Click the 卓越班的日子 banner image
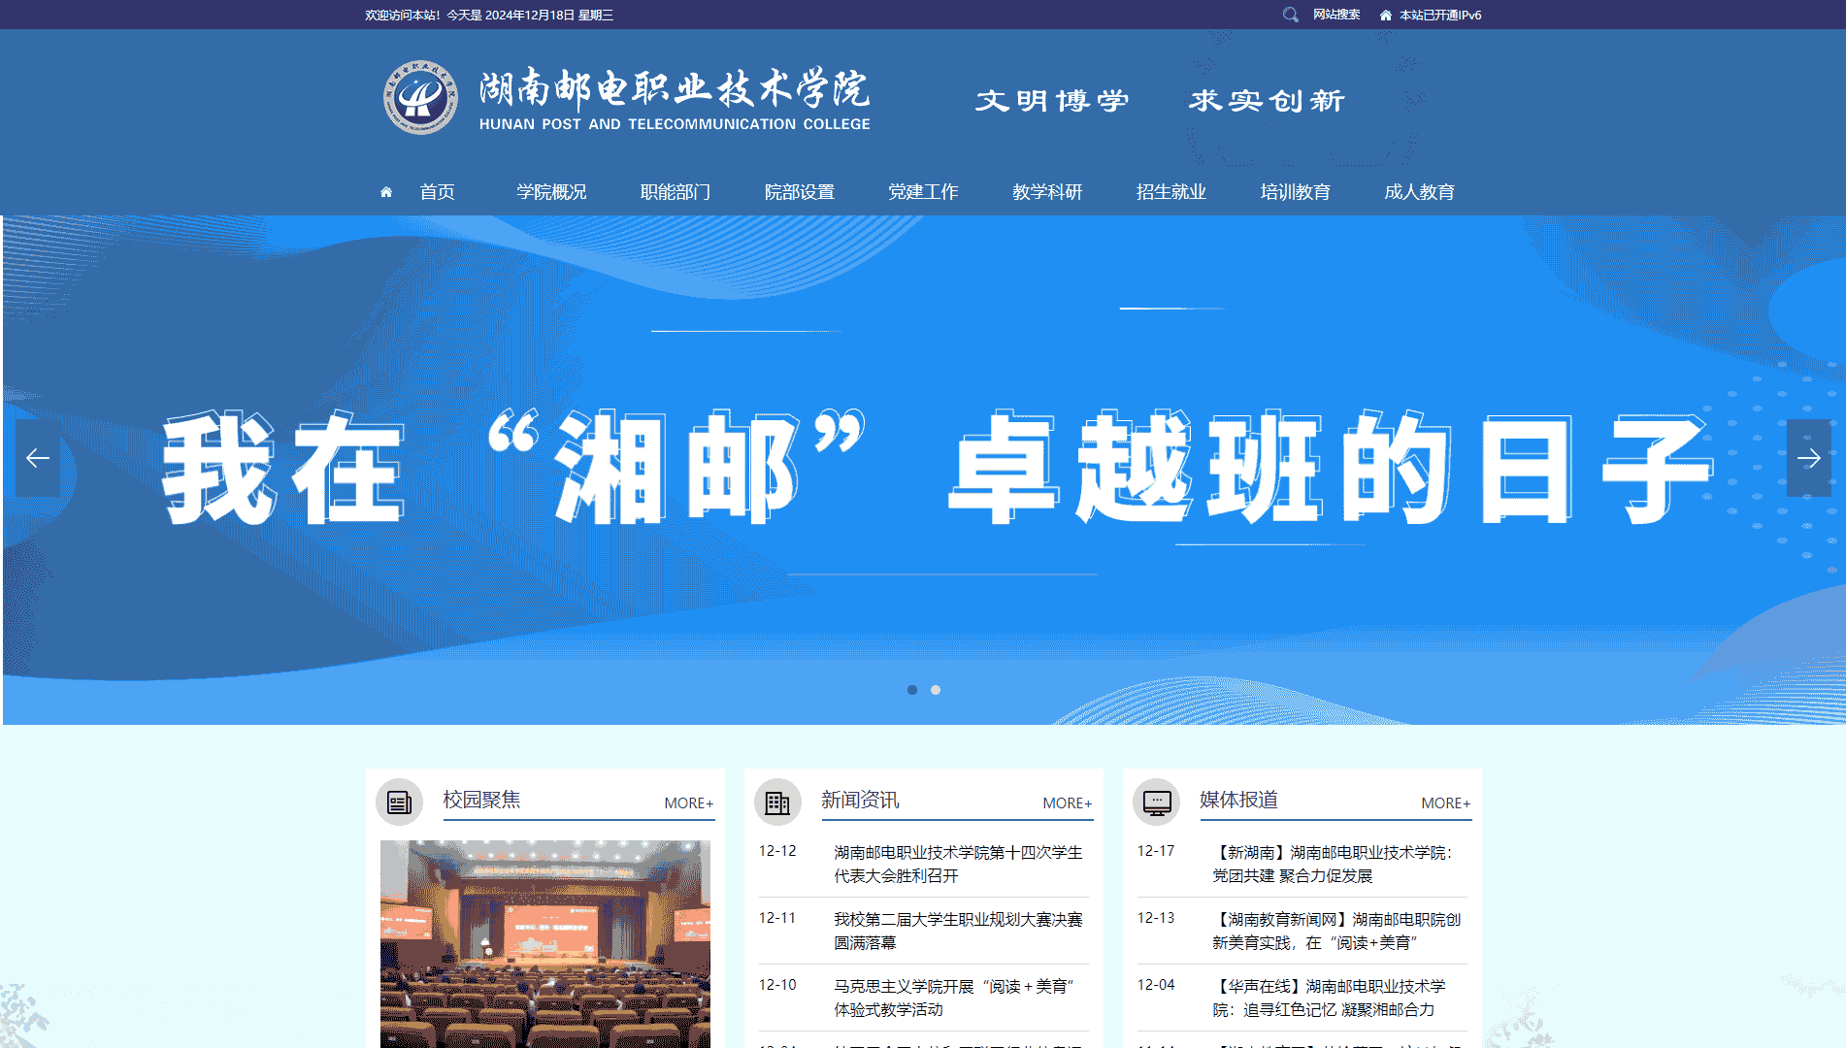Screen dimensions: 1846x1048 923,470
